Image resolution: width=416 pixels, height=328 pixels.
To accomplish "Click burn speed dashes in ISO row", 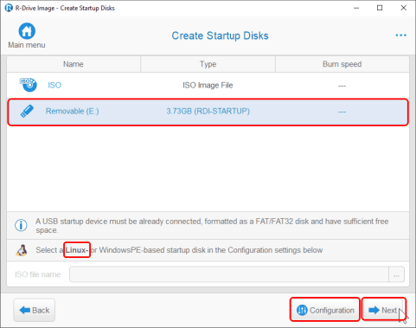I will [342, 86].
